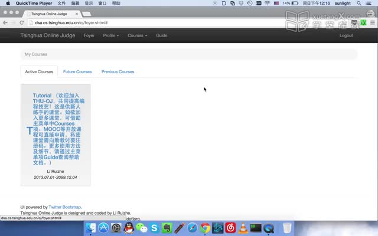Open the 文件 menu
Viewport: 378px width, 236px height.
point(61,3)
